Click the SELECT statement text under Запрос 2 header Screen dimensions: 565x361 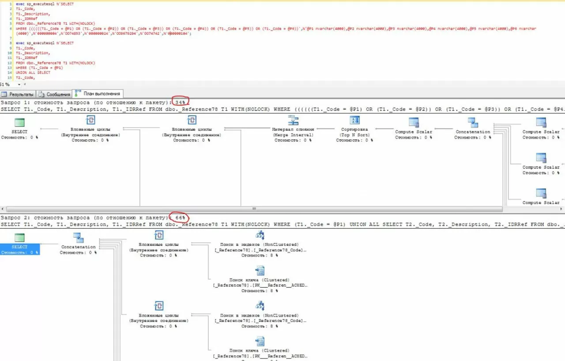(282, 224)
